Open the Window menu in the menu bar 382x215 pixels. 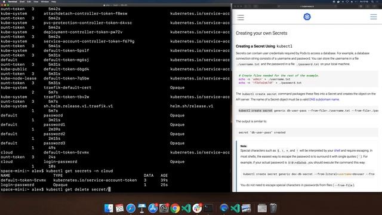click(45, 1)
